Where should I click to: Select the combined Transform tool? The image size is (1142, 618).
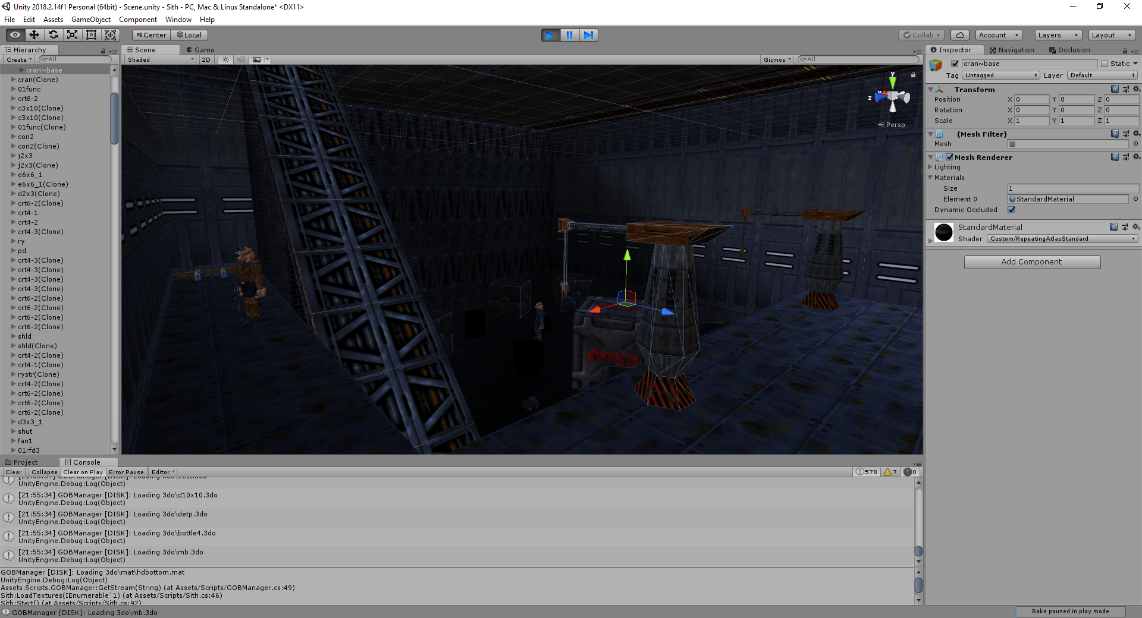[x=111, y=35]
